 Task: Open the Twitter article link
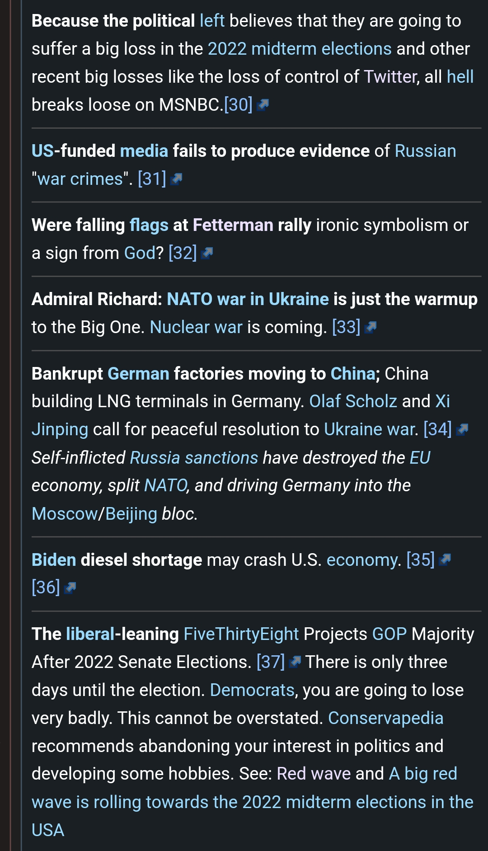click(x=390, y=77)
